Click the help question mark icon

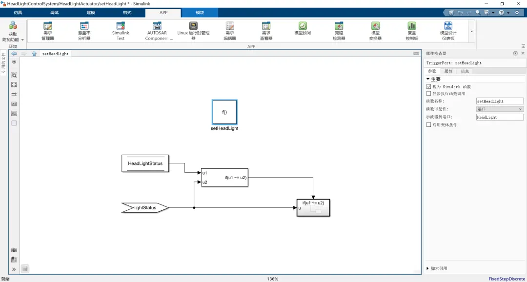[502, 13]
